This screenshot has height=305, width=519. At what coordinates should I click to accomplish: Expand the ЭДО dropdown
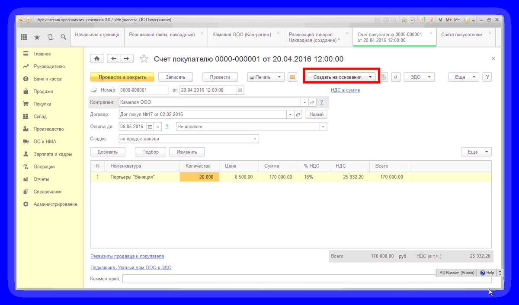pyautogui.click(x=429, y=77)
